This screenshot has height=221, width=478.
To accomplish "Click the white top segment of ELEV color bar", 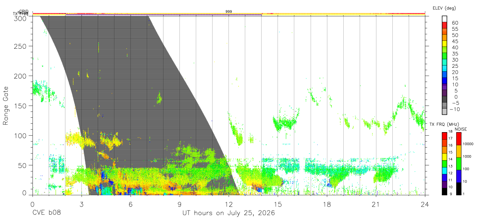I will (x=445, y=19).
